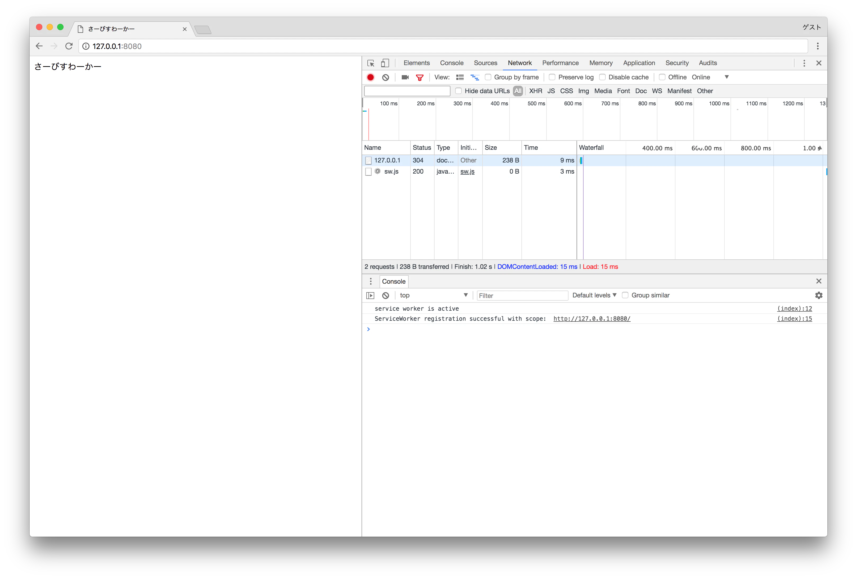Toggle the network filter funnel icon
This screenshot has width=857, height=579.
click(420, 78)
